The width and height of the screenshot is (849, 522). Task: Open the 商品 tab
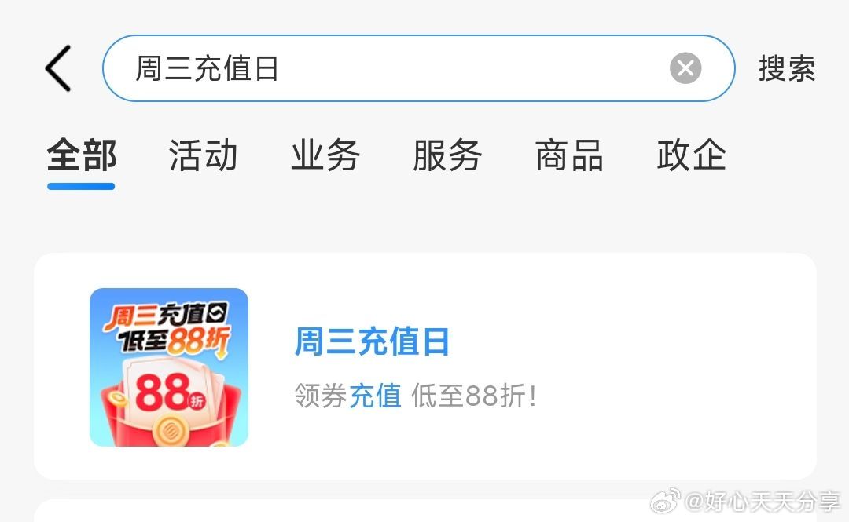click(569, 155)
